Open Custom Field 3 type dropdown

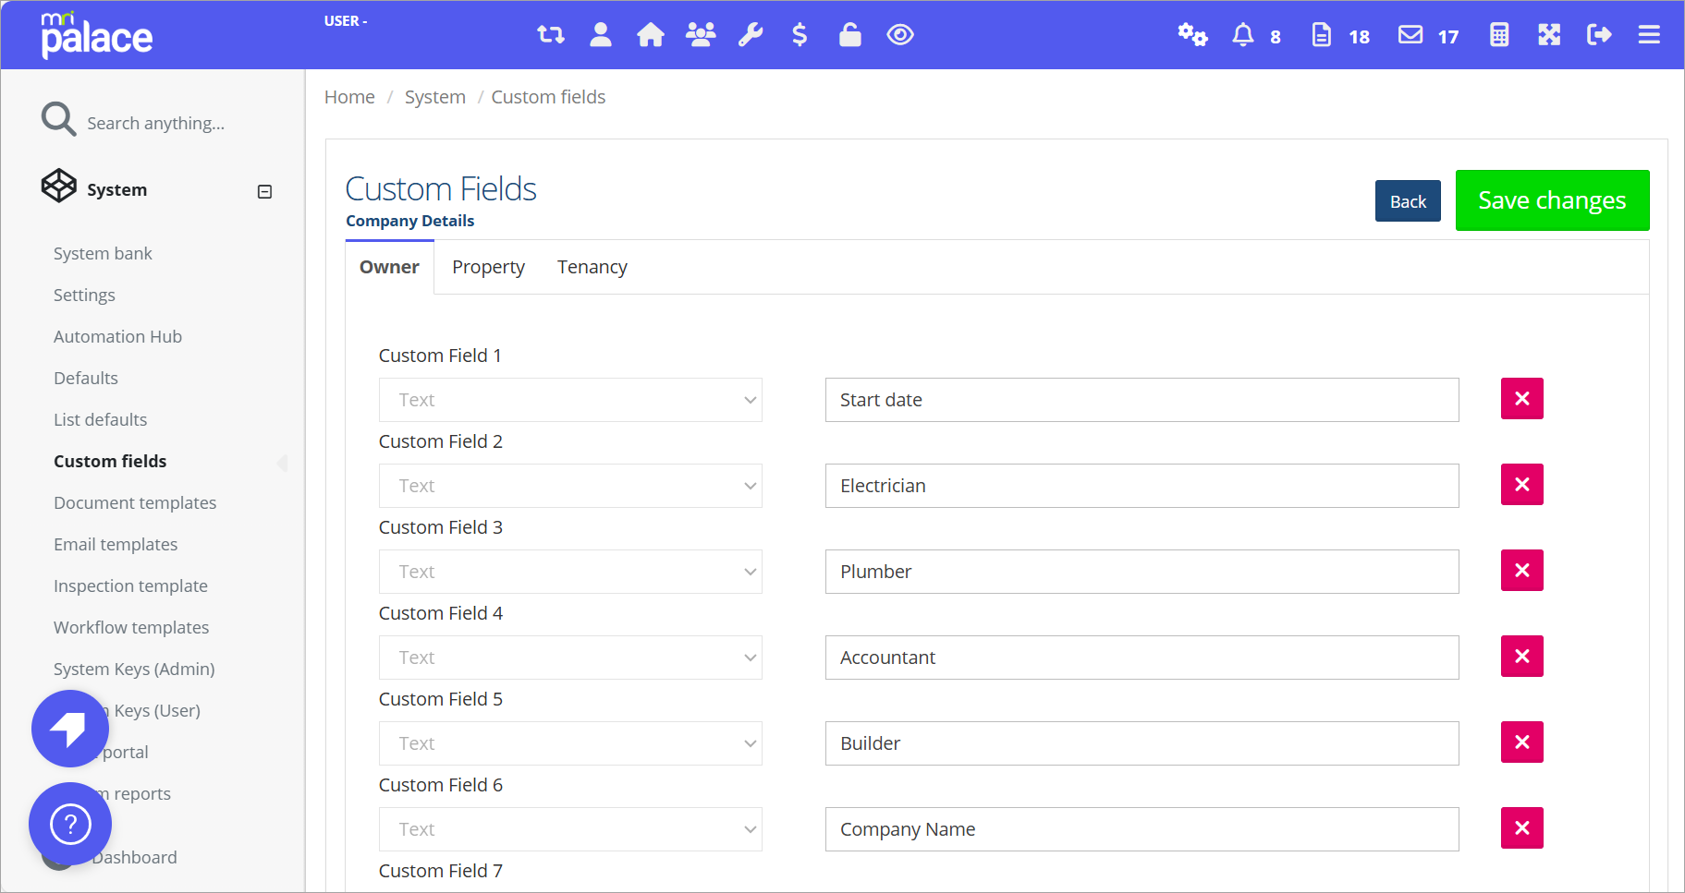pyautogui.click(x=570, y=572)
